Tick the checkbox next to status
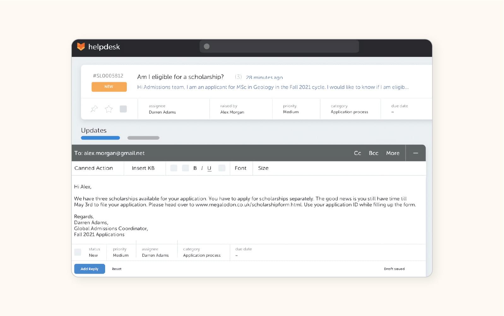 click(x=78, y=252)
